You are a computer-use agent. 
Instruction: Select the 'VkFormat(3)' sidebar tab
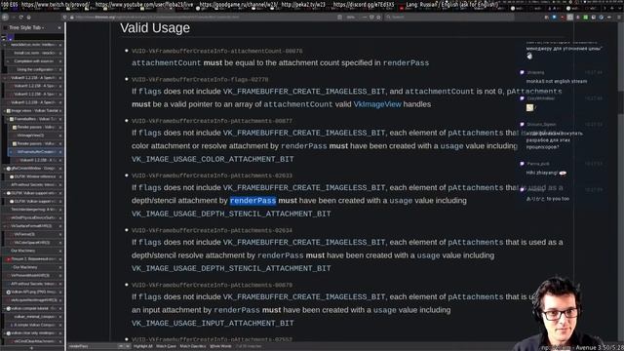coord(36,234)
